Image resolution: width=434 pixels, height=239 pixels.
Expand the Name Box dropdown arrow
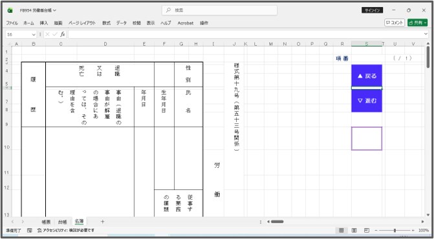[x=34, y=34]
